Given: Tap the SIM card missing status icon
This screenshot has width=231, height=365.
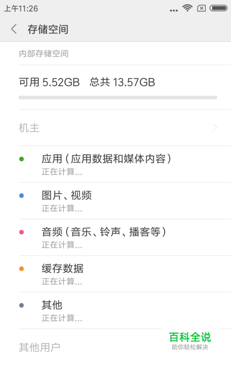Looking at the screenshot, I should (201, 8).
